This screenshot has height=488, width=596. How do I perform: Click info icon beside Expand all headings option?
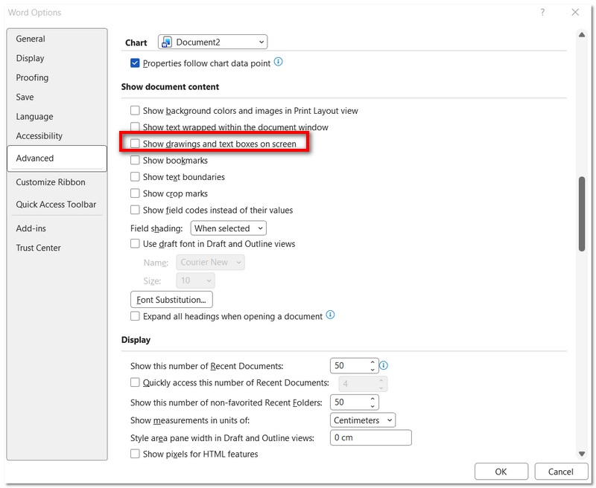pyautogui.click(x=330, y=315)
